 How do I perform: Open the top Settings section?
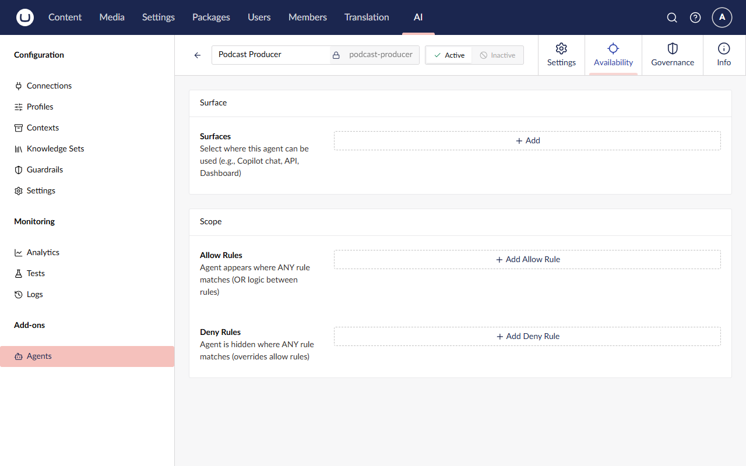159,17
